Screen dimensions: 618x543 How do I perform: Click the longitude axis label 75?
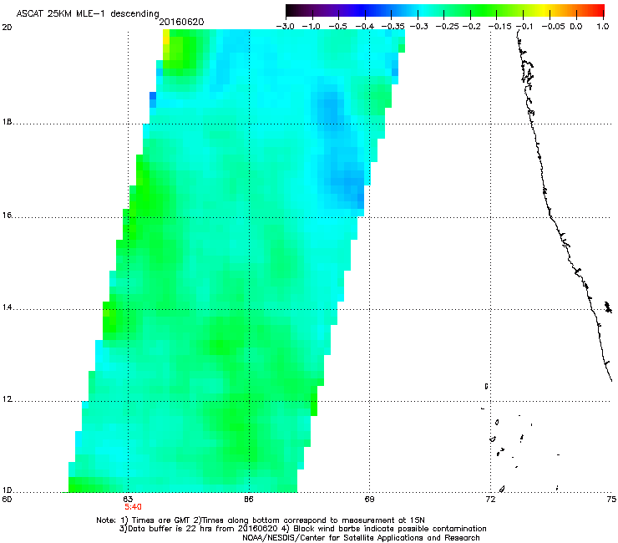pos(611,500)
